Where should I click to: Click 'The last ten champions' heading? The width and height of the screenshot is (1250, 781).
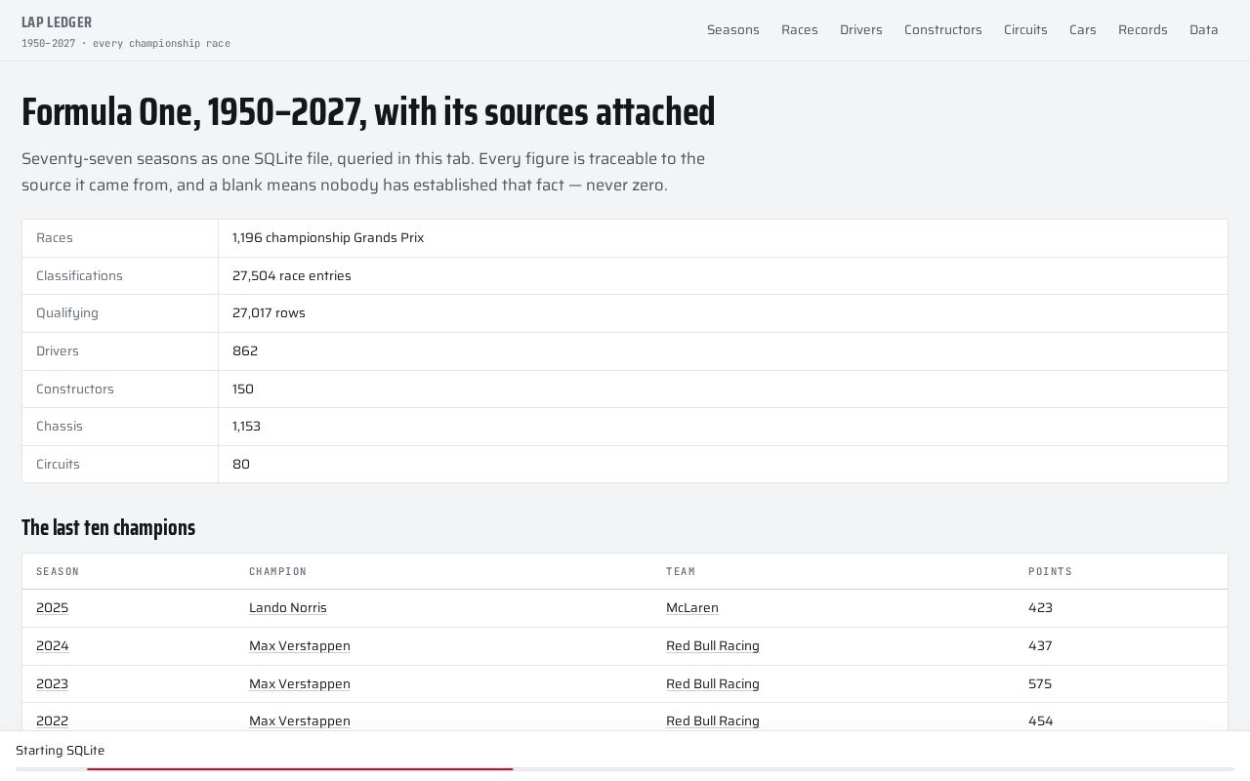tap(108, 527)
